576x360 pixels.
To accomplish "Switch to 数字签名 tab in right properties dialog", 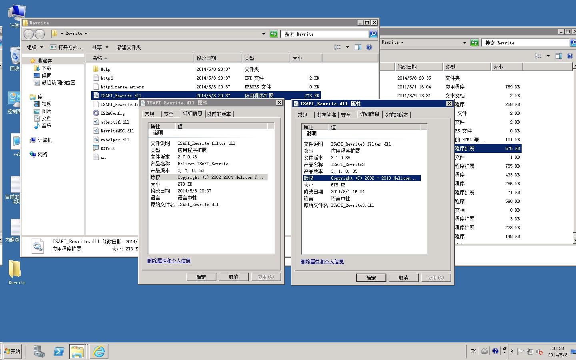I will (327, 115).
